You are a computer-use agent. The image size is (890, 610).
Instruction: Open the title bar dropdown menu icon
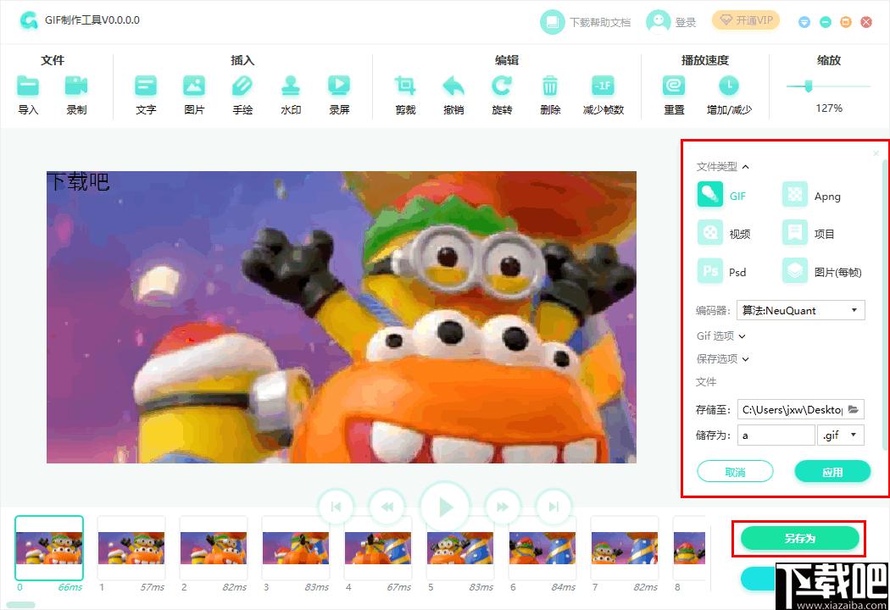pyautogui.click(x=804, y=22)
